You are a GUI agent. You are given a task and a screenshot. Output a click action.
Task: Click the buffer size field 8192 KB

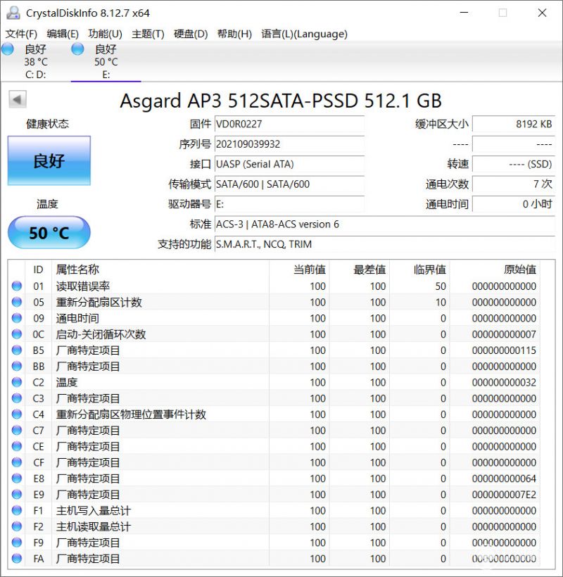click(513, 124)
